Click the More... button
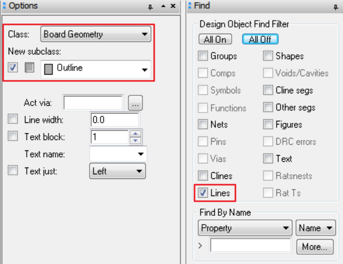Screen dimensions: 343x264 tap(315, 247)
